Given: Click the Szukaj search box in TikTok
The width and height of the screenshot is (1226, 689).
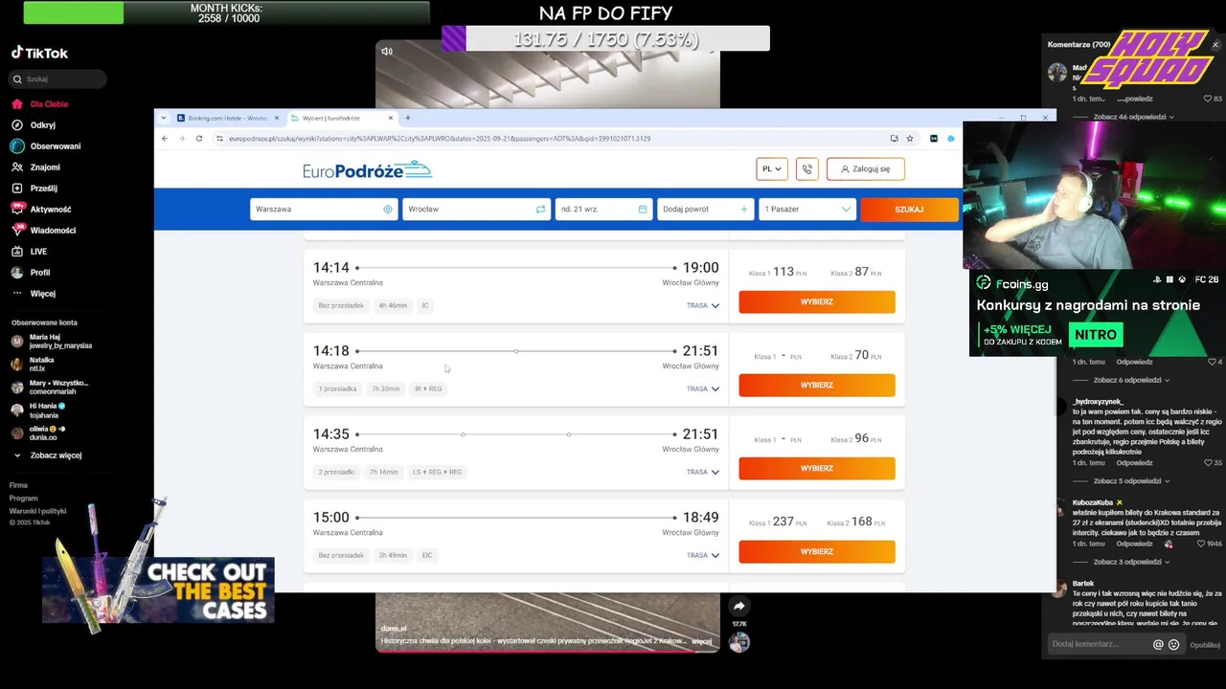Looking at the screenshot, I should click(58, 79).
